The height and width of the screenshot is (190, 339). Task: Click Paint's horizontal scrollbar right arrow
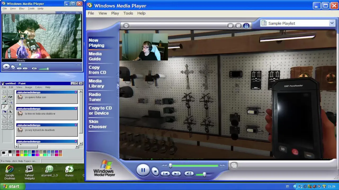[77, 147]
